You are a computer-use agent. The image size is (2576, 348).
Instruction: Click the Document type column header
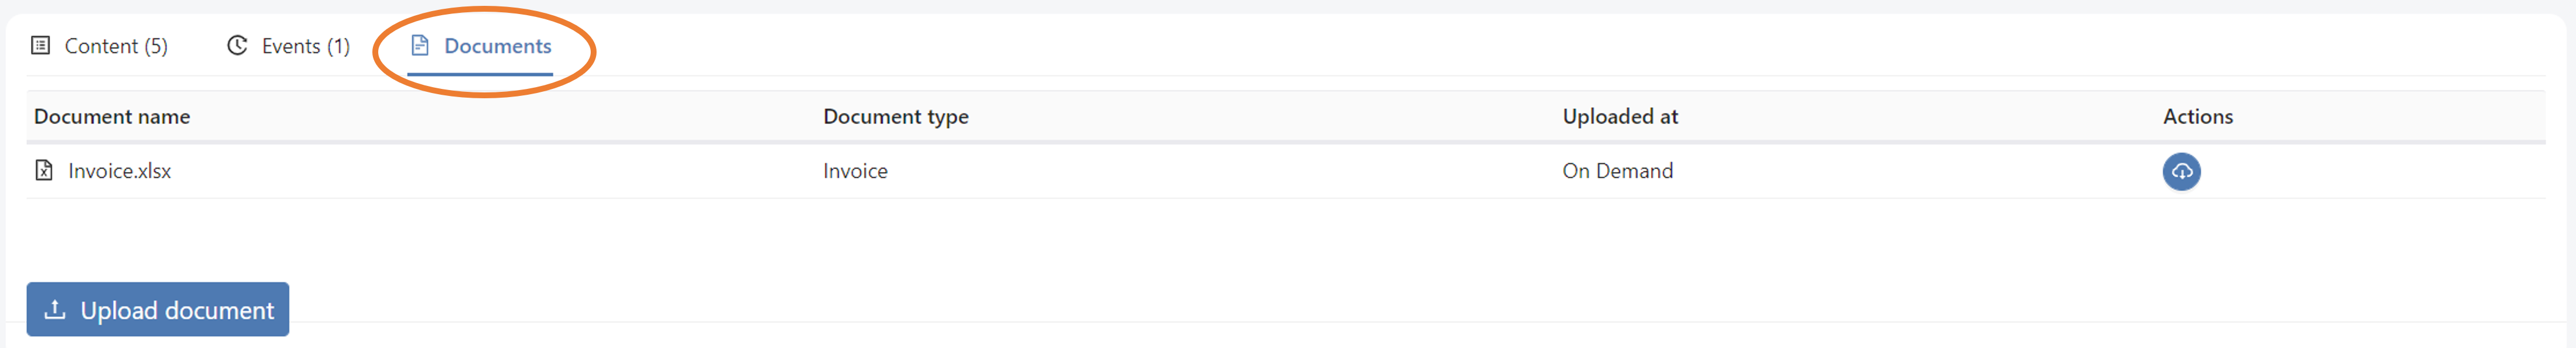pos(895,116)
